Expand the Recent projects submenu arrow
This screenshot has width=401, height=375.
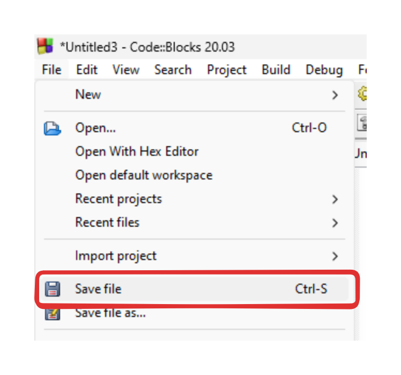click(x=335, y=199)
